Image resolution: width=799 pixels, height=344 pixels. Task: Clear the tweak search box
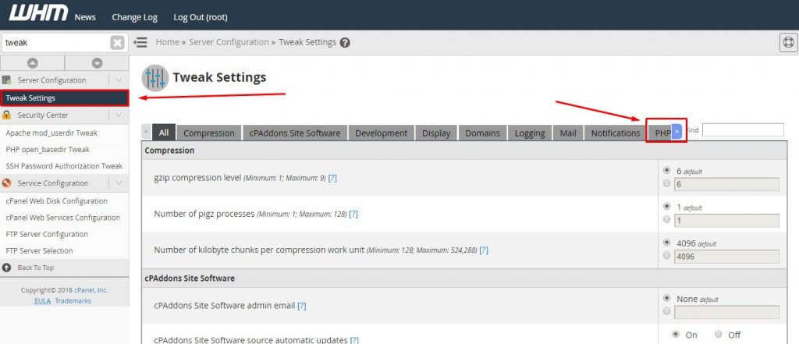117,43
